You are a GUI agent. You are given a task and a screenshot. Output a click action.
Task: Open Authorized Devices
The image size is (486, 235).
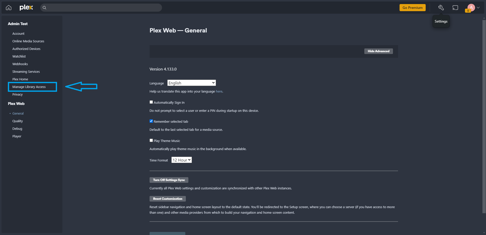(26, 49)
